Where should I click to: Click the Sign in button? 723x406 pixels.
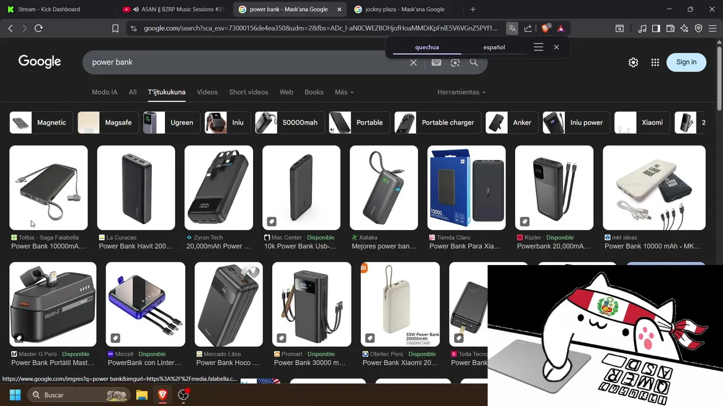click(x=686, y=62)
